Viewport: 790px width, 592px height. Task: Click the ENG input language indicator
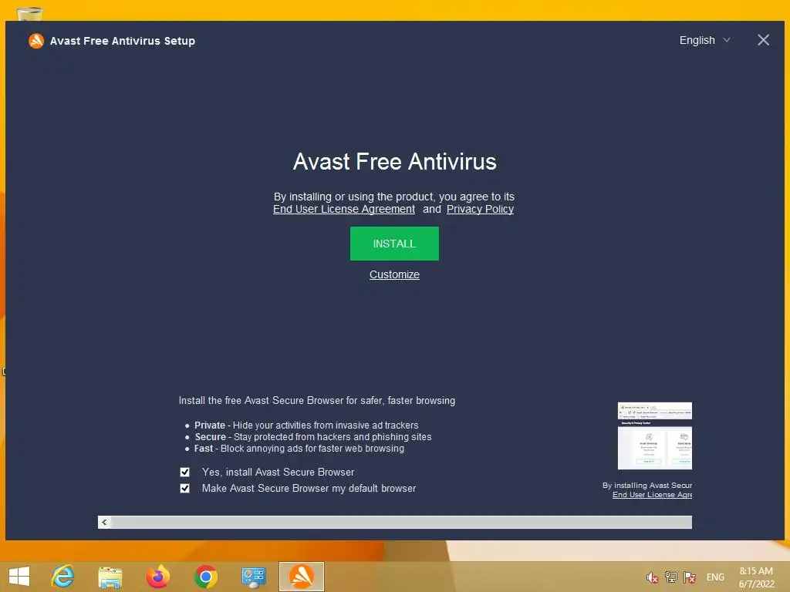(715, 577)
